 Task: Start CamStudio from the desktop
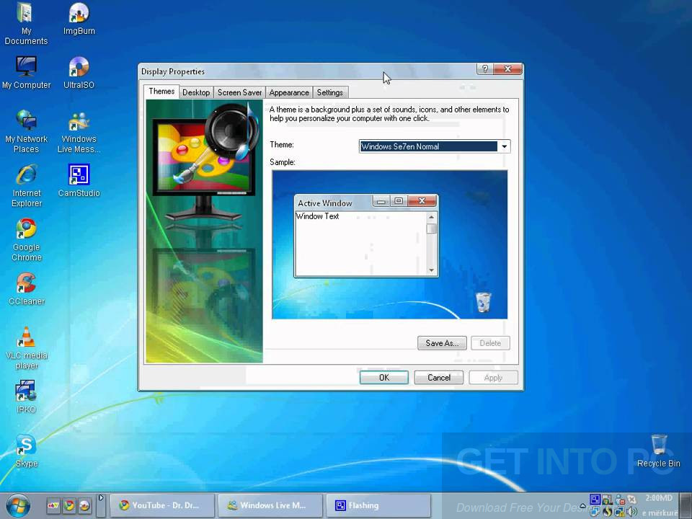pyautogui.click(x=79, y=174)
